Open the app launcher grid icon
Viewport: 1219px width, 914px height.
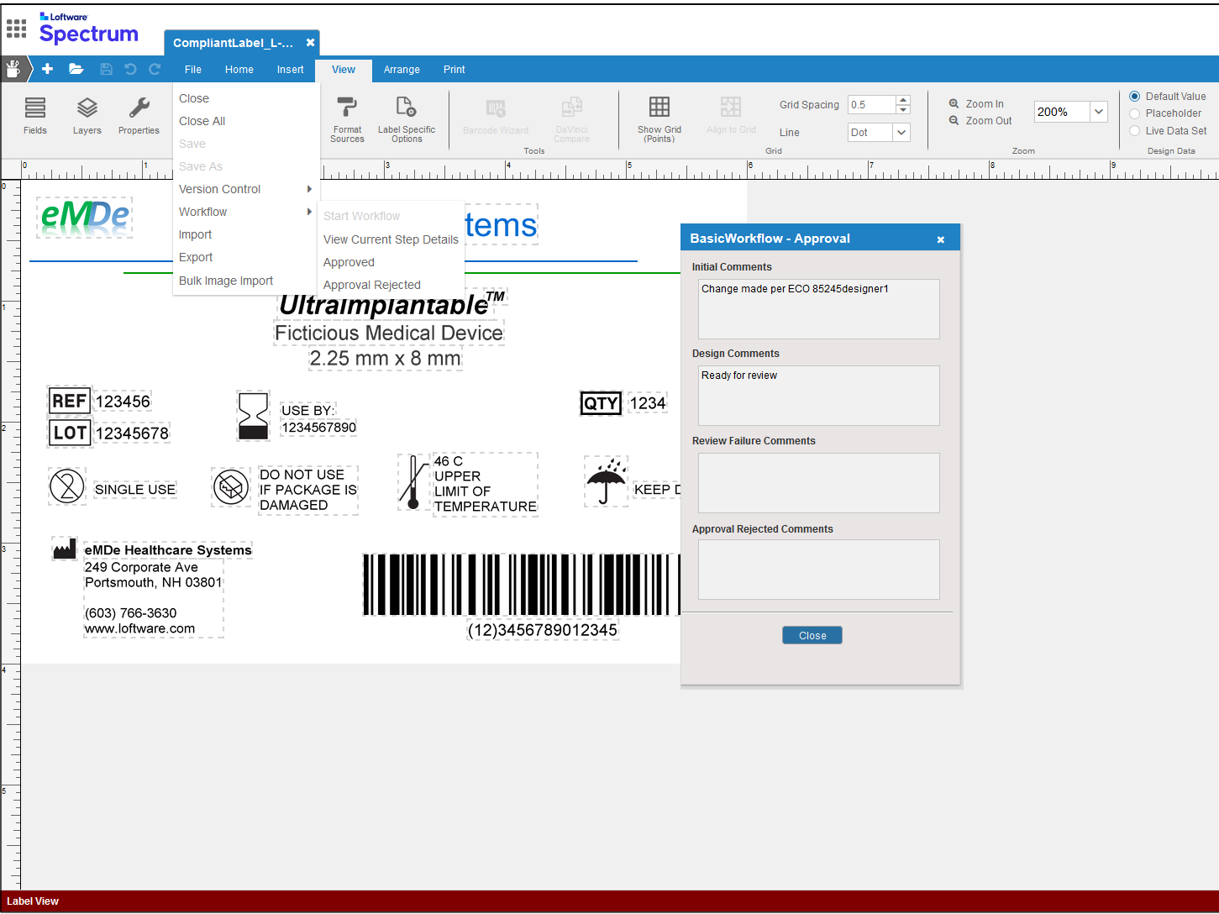coord(16,29)
